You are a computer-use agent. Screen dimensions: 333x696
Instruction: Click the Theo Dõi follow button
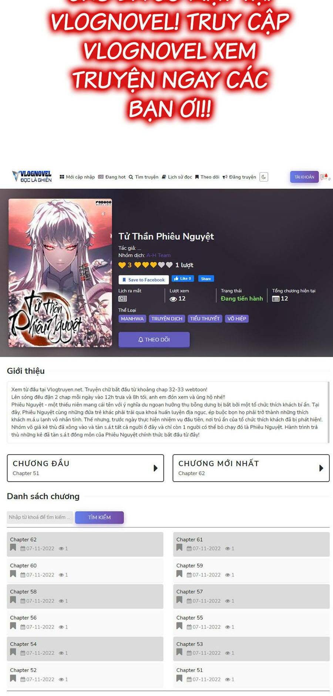pos(154,340)
